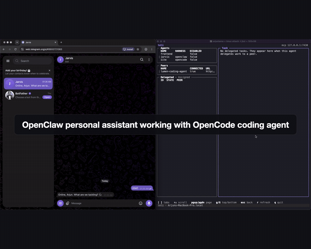
Task: Open the bot commands menu button
Action: pos(60,203)
